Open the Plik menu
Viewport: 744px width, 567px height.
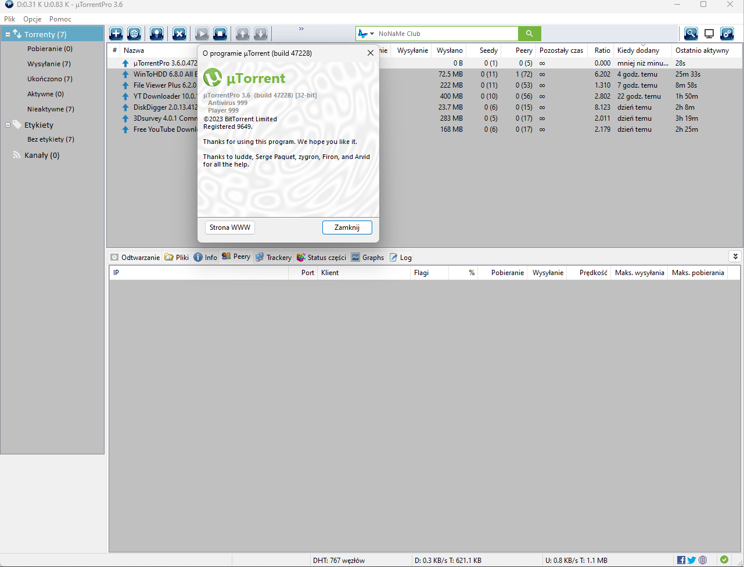point(10,19)
